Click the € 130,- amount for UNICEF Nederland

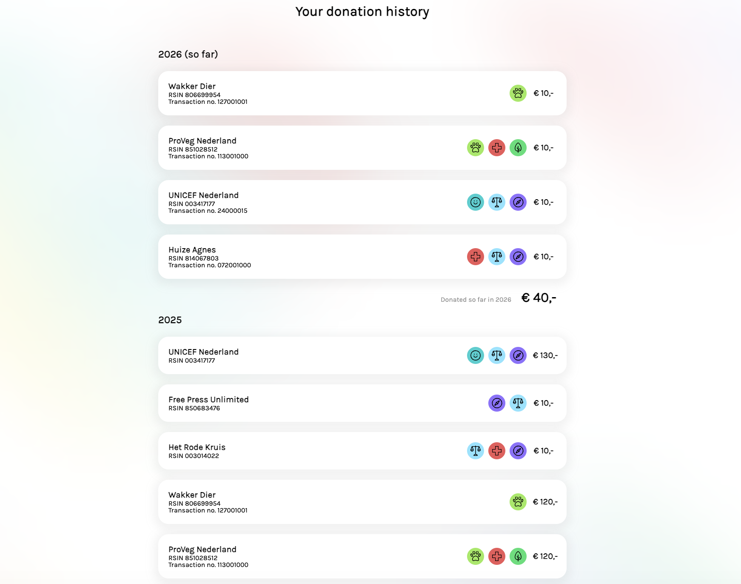(x=545, y=355)
